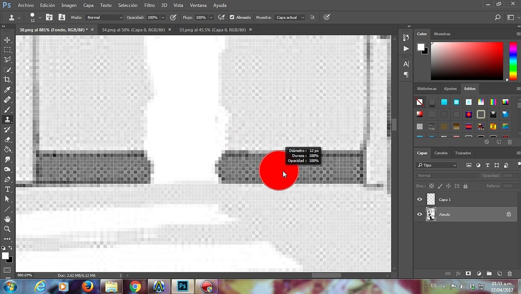Open Google Chrome from the taskbar
The image size is (521, 294).
coord(135,287)
